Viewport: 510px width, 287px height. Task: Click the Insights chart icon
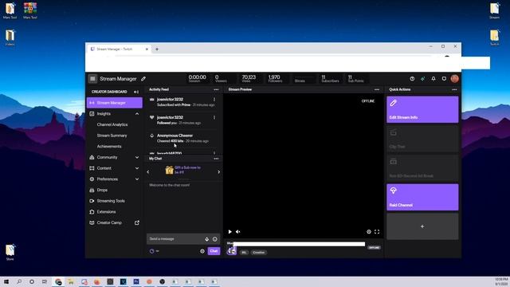(92, 114)
